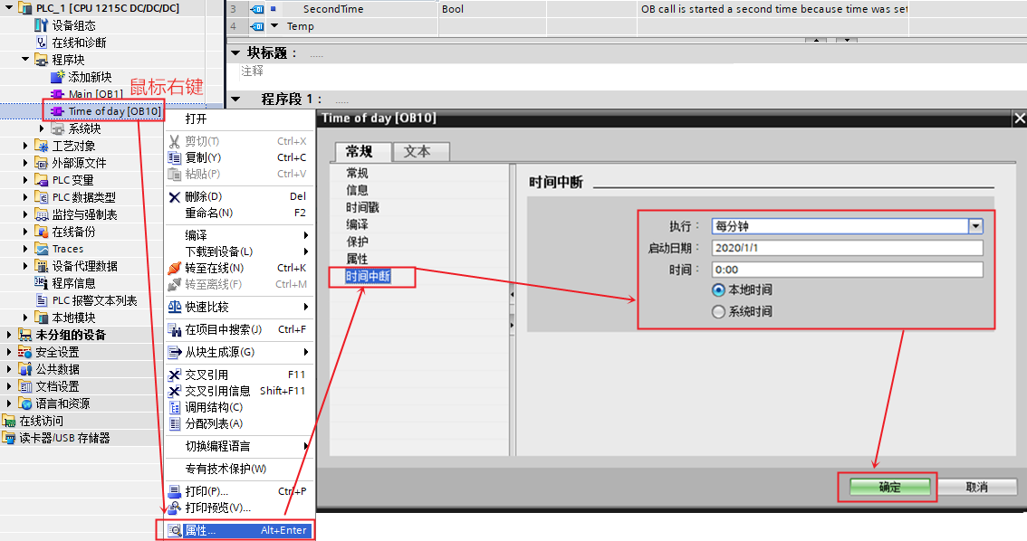The width and height of the screenshot is (1027, 541).
Task: Click the 添加新块 add new block icon
Action: coord(58,77)
